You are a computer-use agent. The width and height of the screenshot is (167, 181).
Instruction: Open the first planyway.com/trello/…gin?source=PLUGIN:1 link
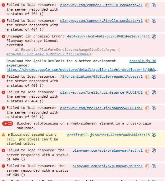pyautogui.click(x=101, y=92)
